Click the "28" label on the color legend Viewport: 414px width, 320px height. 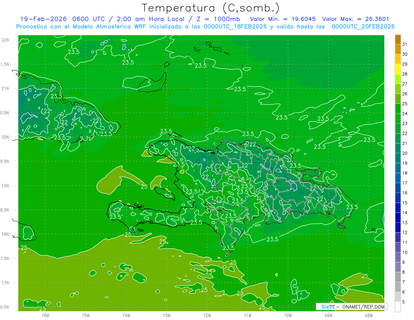[405, 74]
